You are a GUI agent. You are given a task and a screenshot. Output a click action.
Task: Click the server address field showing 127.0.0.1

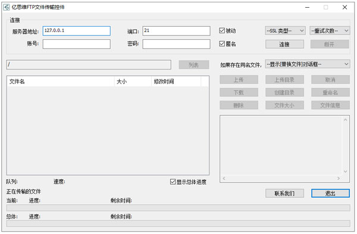click(x=77, y=31)
